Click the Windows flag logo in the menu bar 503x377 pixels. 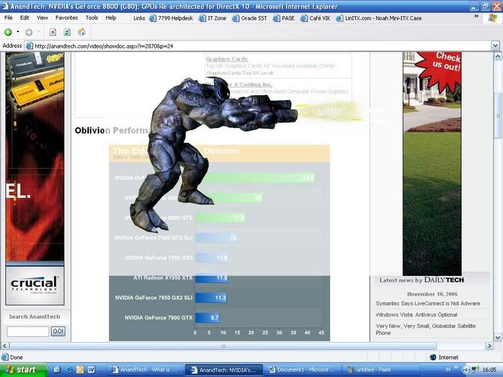point(492,18)
